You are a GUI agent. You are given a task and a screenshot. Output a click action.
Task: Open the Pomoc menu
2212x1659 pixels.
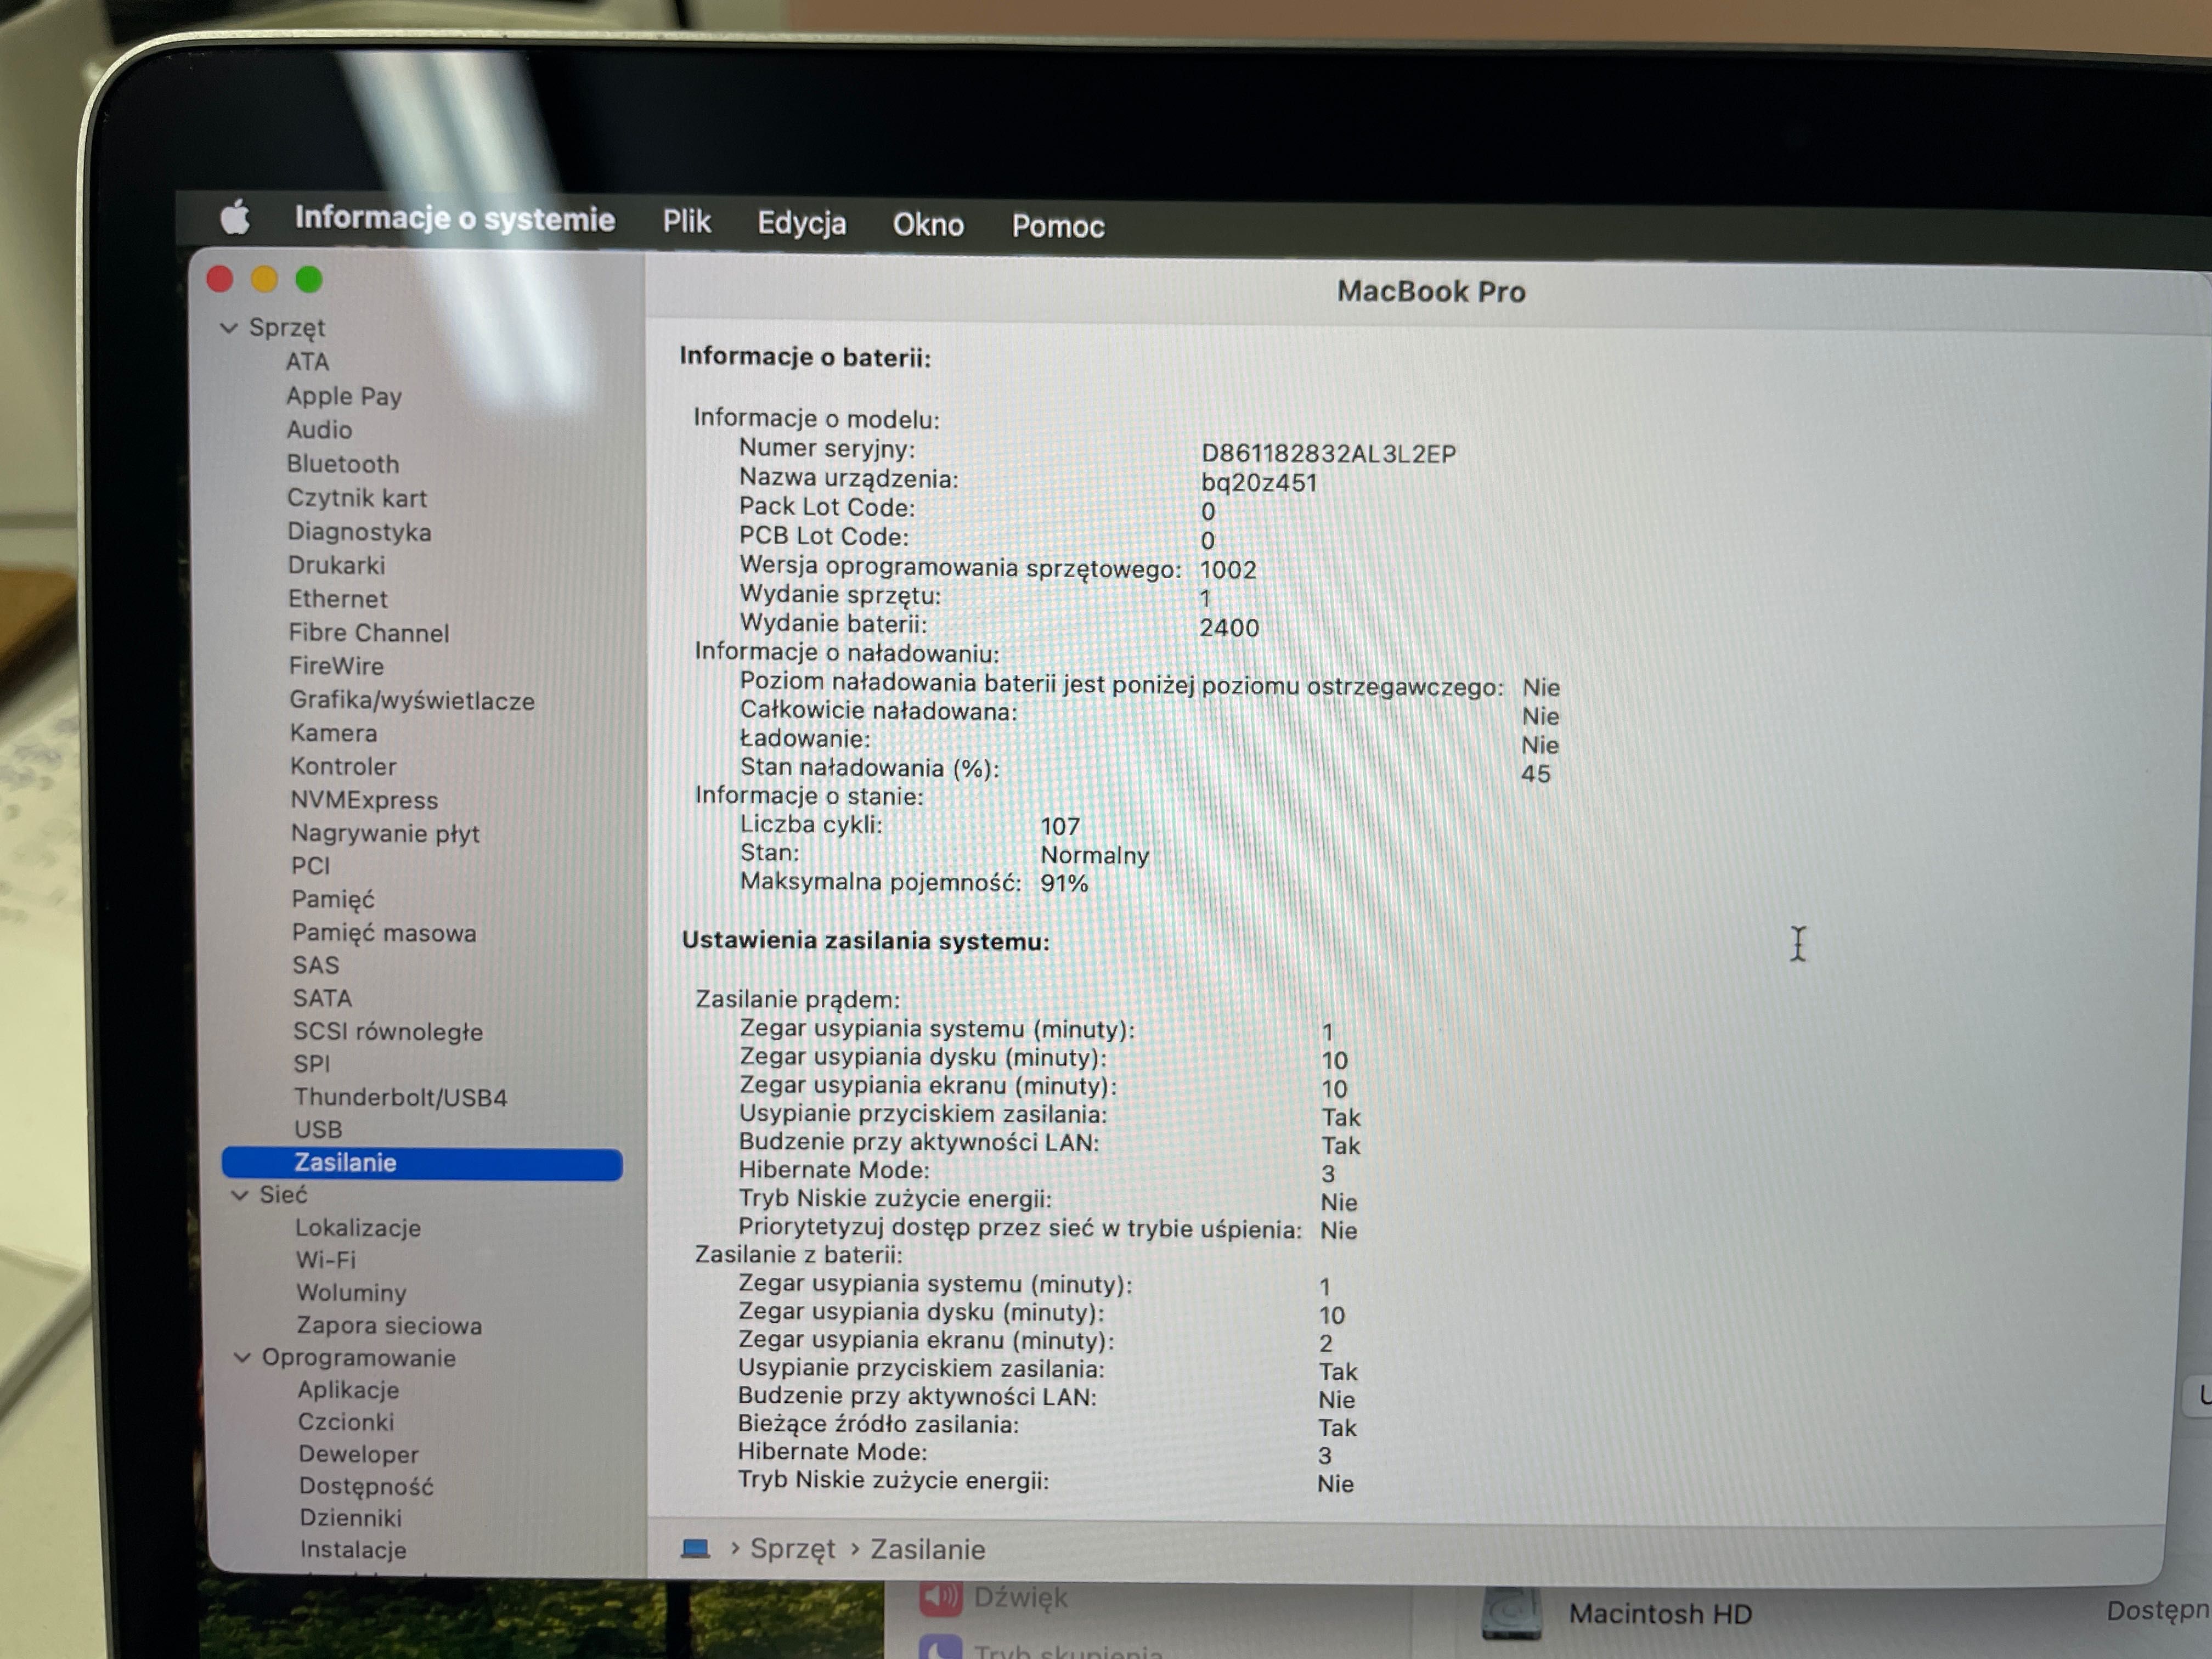(x=1058, y=227)
